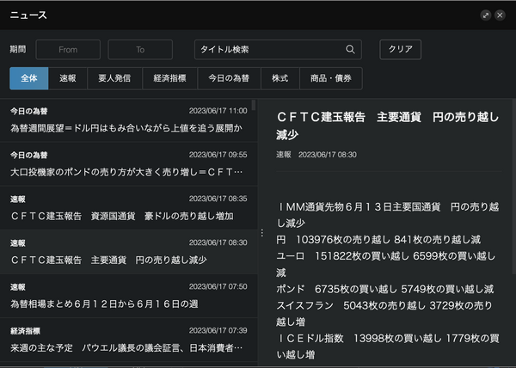516x368 pixels.
Task: Expand the news panel with the arrows icon
Action: (486, 15)
